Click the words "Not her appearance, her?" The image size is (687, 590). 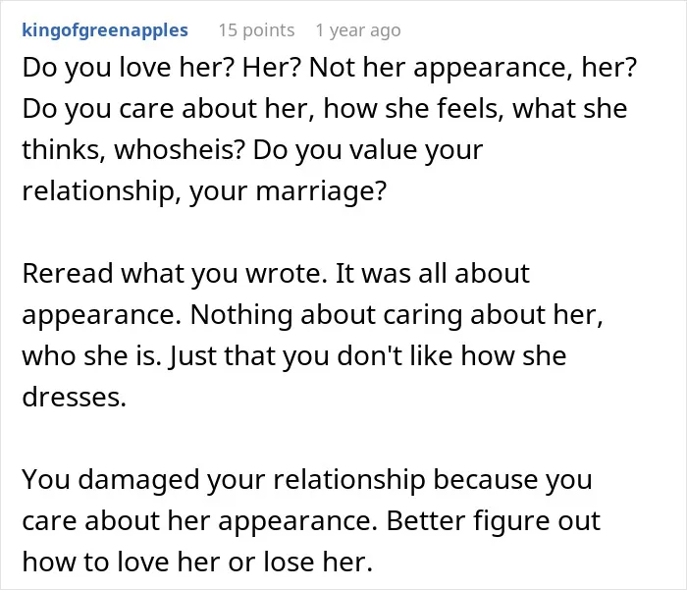pos(473,68)
